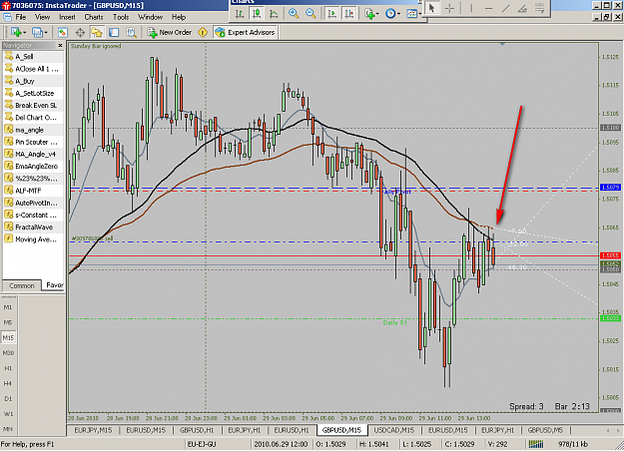Draw a vertical line tool
Viewport: 624px width, 452px height.
click(x=471, y=8)
